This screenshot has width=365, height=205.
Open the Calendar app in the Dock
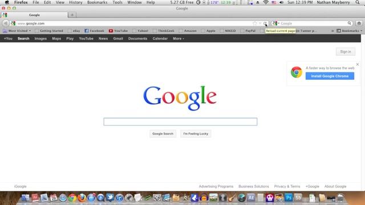point(54,198)
